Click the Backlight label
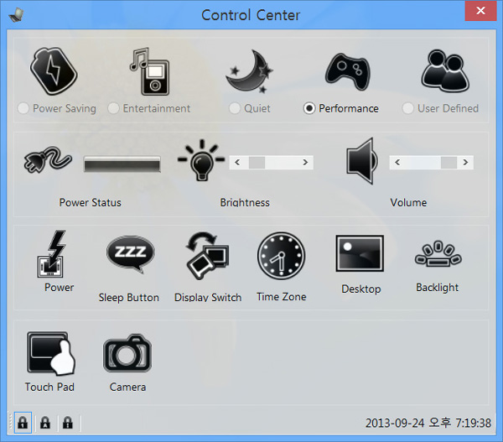The image size is (503, 442). [x=438, y=288]
